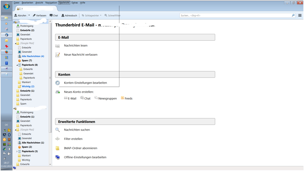The image size is (304, 171).
Task: Click the DE language indicator in the taskbar
Action: 6,125
